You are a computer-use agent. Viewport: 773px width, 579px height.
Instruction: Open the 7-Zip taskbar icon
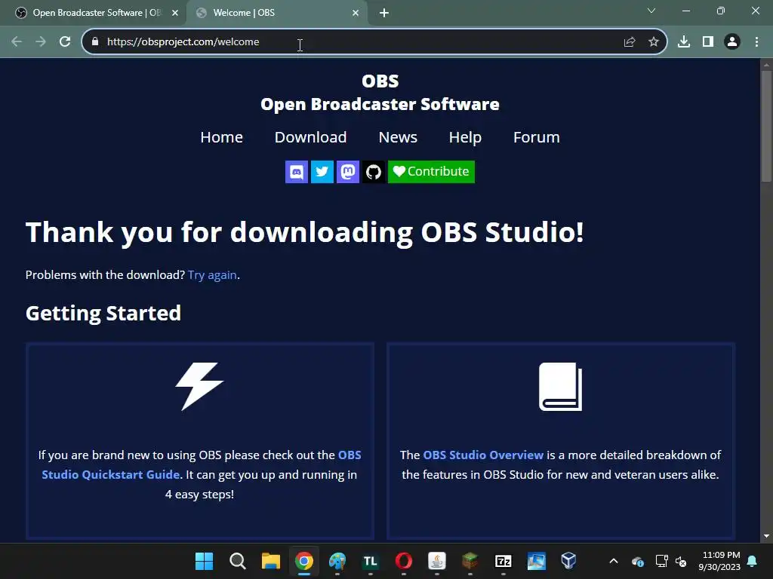(x=504, y=561)
